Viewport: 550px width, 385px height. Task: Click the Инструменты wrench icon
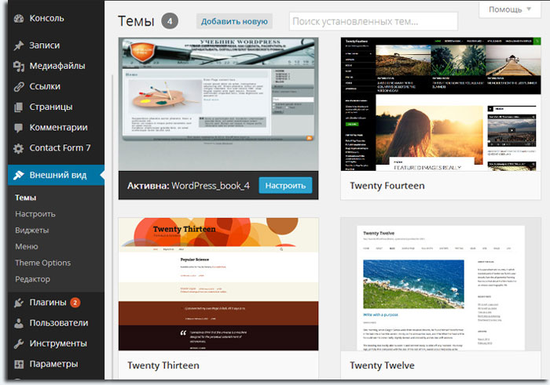click(19, 343)
